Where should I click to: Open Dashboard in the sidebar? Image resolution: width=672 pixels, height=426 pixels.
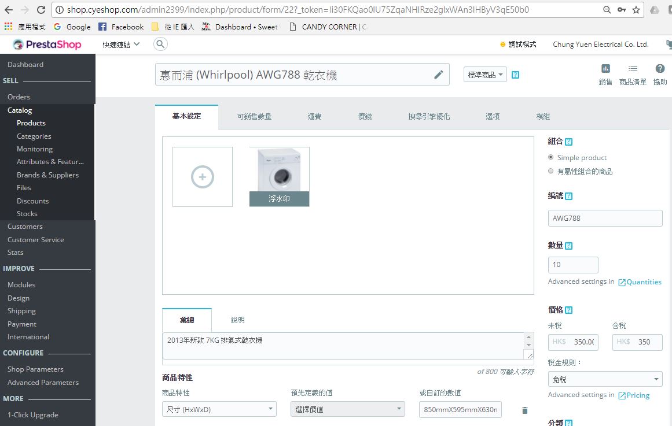(x=25, y=65)
